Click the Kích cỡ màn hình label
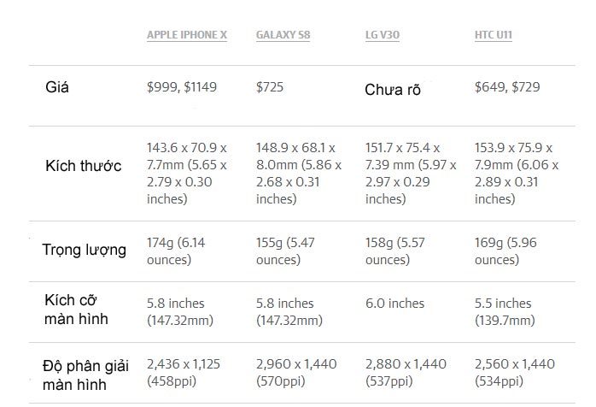This screenshot has width=596, height=407. 77,310
